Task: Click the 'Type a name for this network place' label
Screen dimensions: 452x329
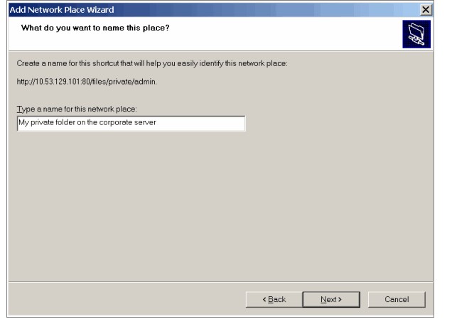Action: click(x=77, y=109)
